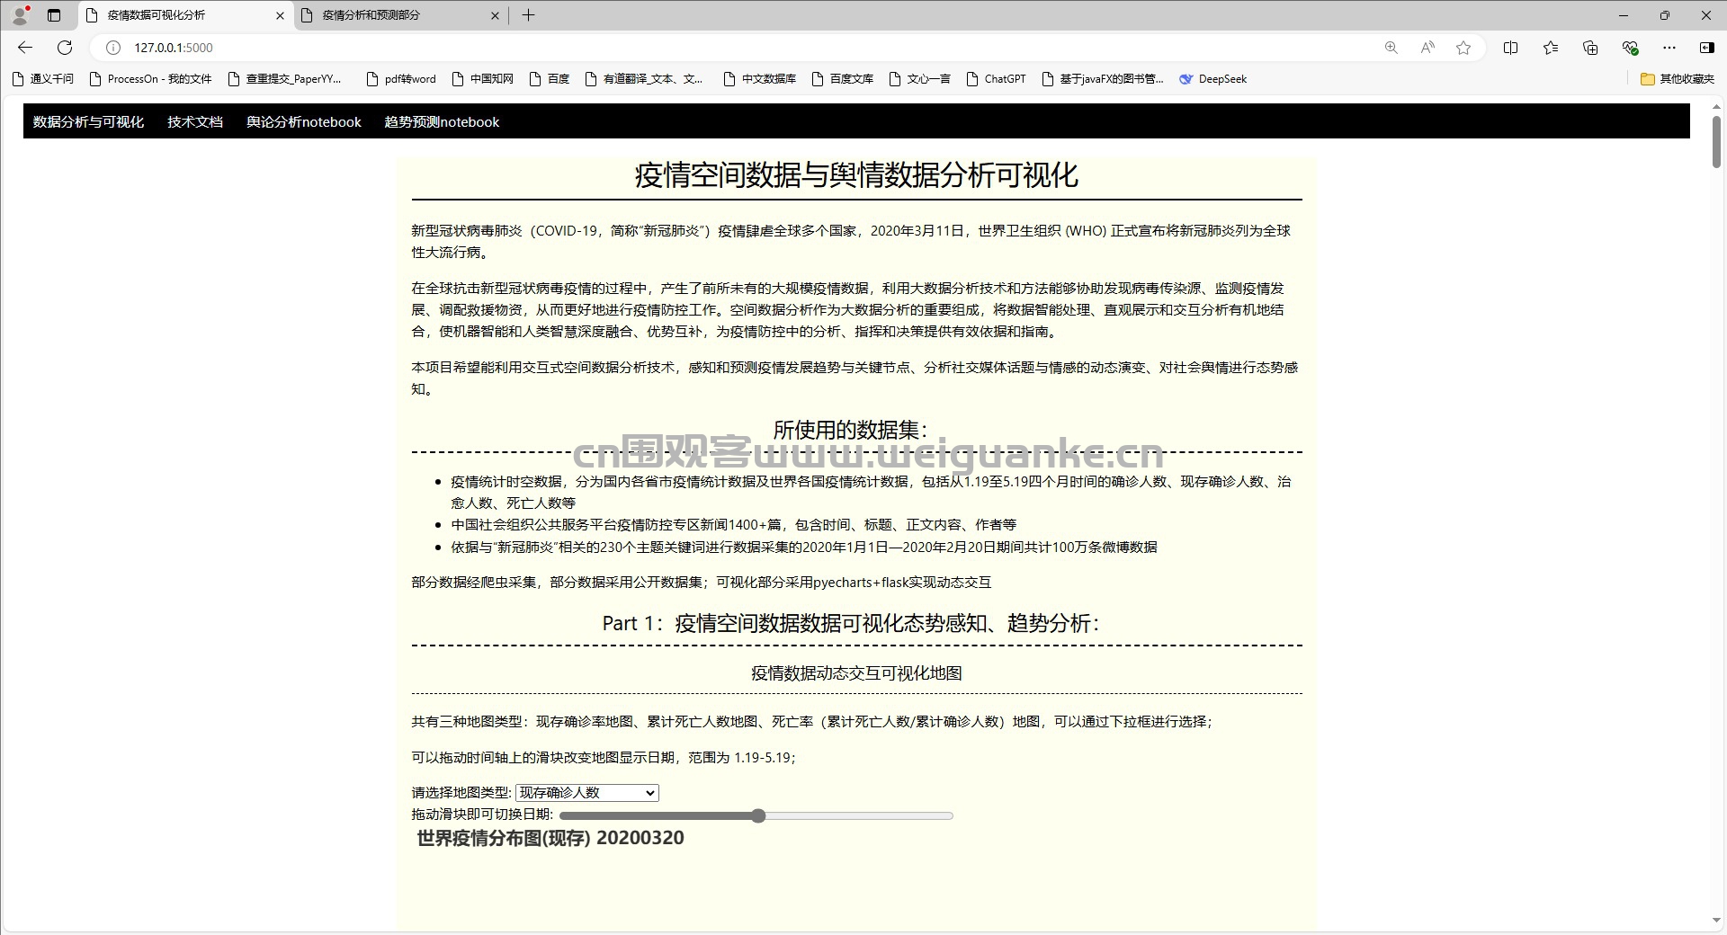Image resolution: width=1727 pixels, height=935 pixels.
Task: Open the Settings and more ellipsis menu
Action: (x=1669, y=48)
